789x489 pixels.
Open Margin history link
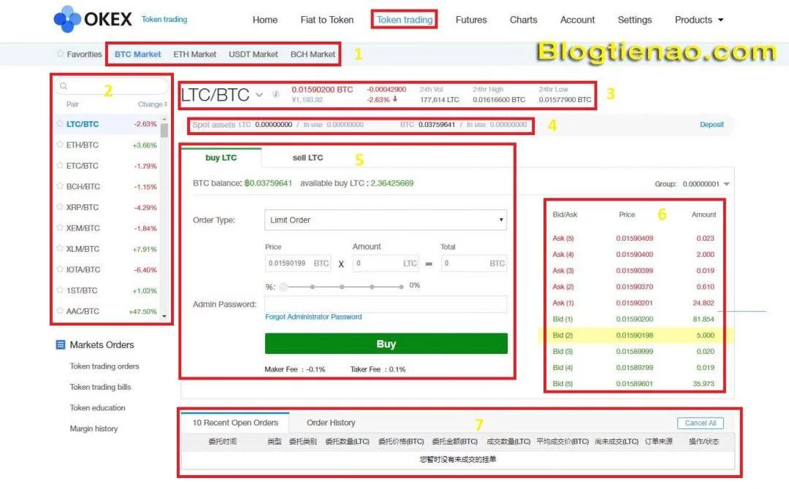pos(94,428)
